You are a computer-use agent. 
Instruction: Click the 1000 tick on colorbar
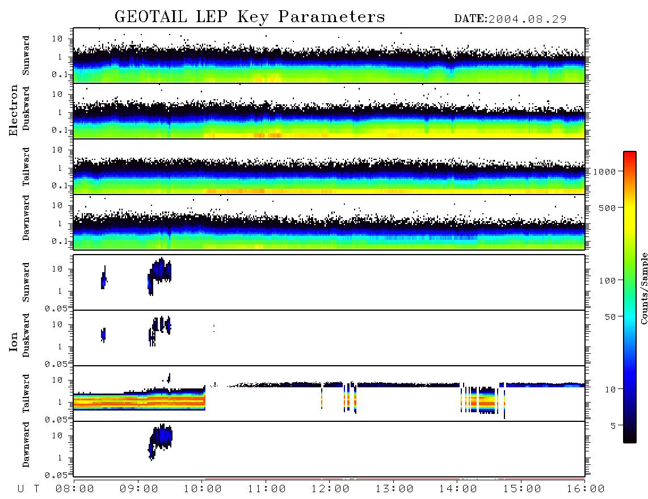pyautogui.click(x=604, y=171)
